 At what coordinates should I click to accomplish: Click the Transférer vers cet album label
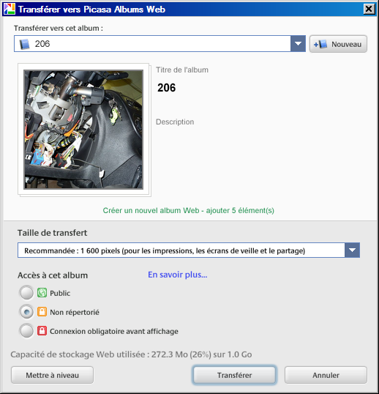[59, 28]
